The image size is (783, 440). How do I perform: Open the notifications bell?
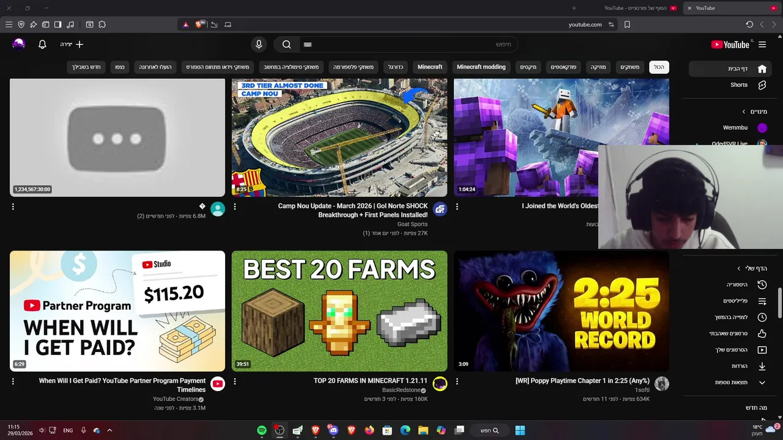[x=42, y=45]
